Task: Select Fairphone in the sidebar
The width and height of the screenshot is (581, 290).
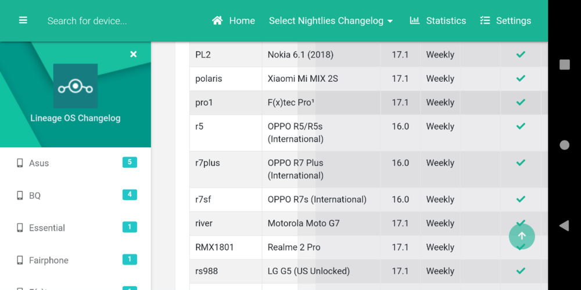Action: (48, 260)
